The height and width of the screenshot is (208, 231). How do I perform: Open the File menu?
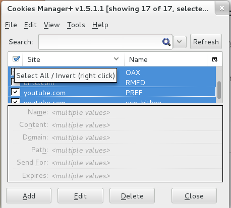pyautogui.click(x=11, y=25)
